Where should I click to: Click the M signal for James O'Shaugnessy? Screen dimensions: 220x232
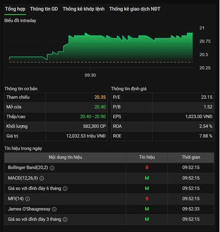coord(147,209)
